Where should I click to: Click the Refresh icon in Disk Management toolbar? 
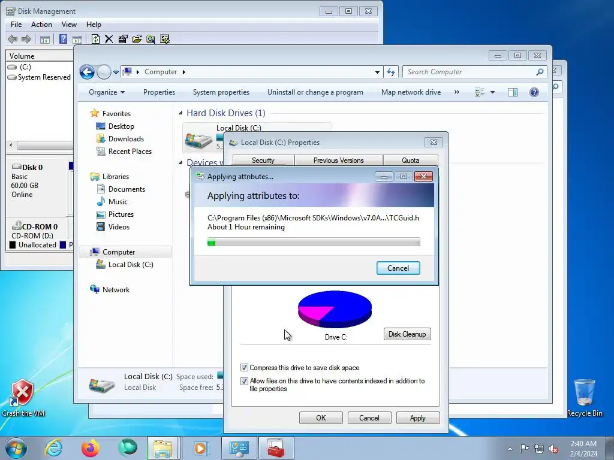(95, 39)
